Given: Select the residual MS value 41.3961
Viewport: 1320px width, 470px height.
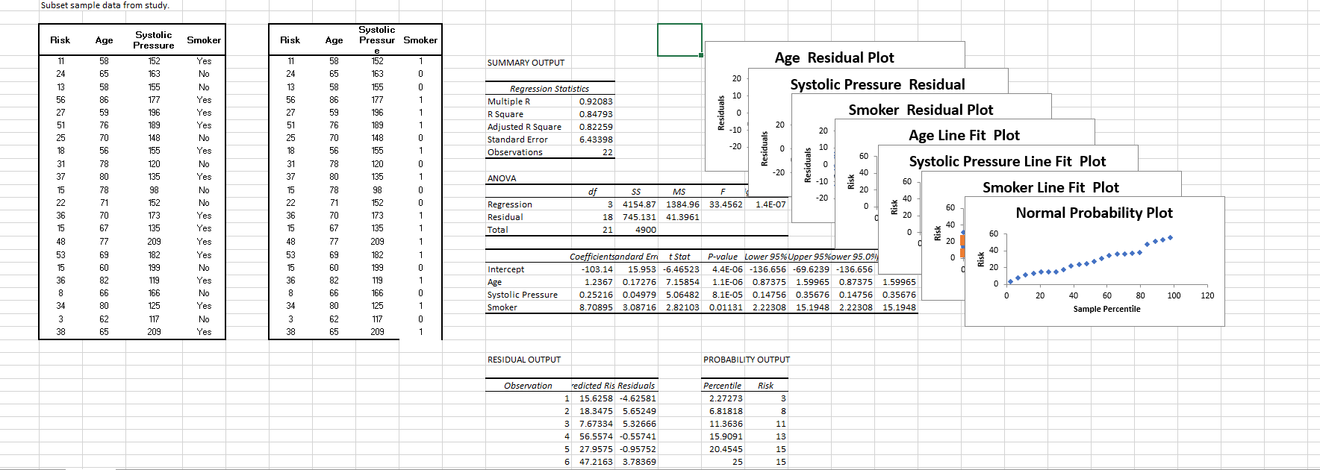Looking at the screenshot, I should pos(682,217).
